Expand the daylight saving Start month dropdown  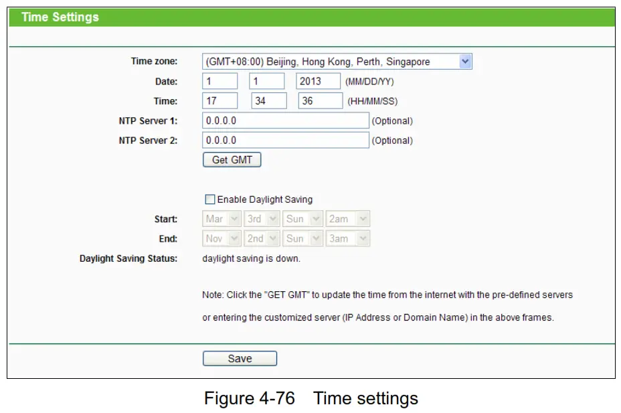[x=221, y=218]
